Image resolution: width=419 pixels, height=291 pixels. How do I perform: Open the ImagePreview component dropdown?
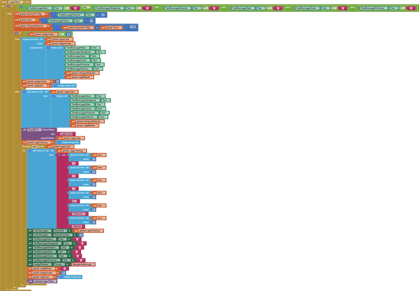50,264
